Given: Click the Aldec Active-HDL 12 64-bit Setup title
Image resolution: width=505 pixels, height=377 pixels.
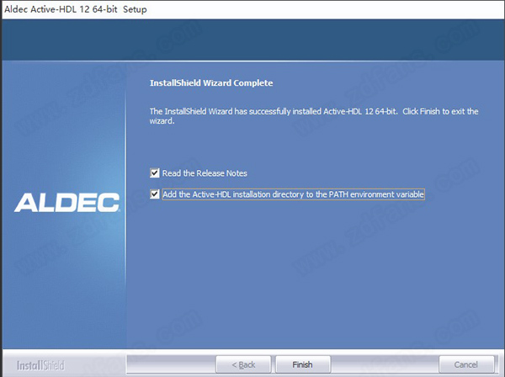Looking at the screenshot, I should [76, 9].
